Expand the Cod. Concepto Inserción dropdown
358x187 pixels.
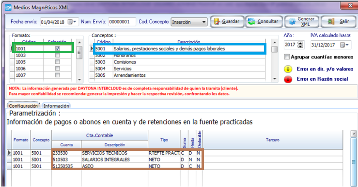204,22
